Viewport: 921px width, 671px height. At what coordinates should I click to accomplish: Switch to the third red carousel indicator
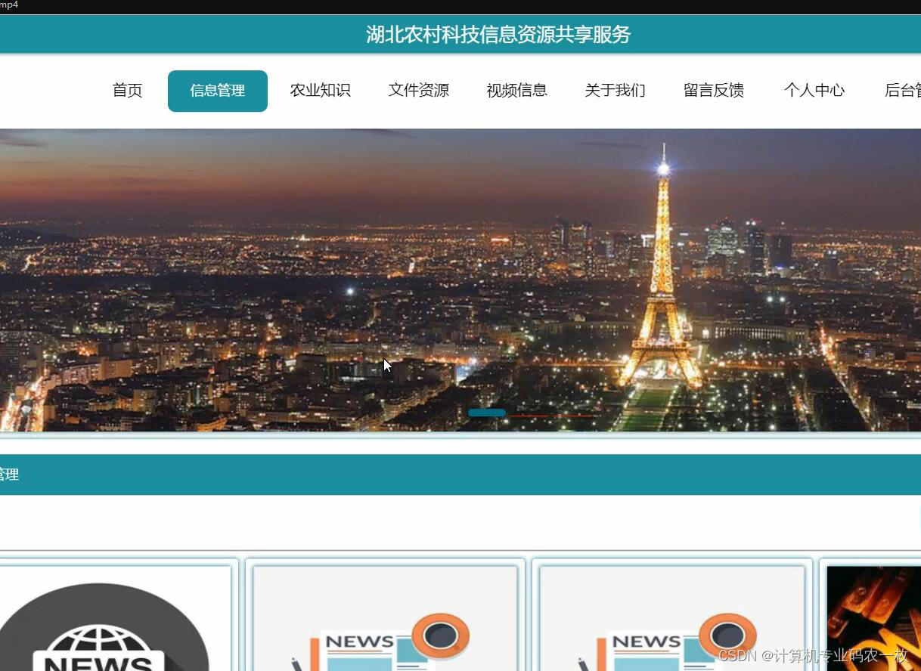tap(572, 416)
